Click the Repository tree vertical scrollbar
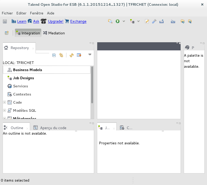The image size is (207, 185). pos(92,85)
